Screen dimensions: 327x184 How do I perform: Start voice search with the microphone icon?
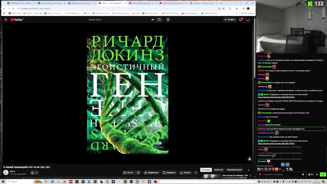[168, 20]
